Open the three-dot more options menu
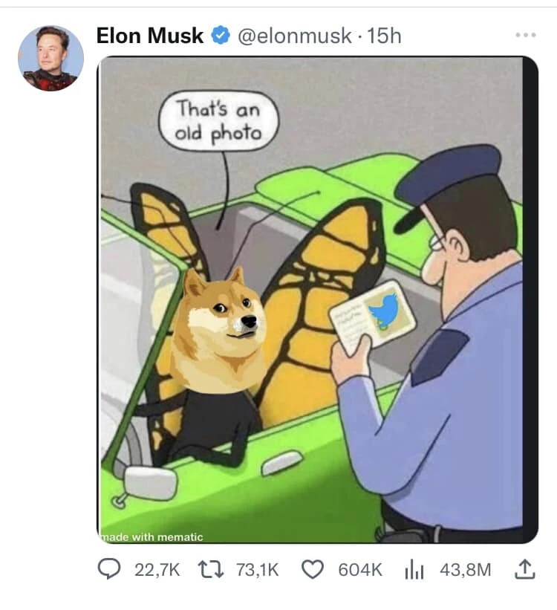 526,35
